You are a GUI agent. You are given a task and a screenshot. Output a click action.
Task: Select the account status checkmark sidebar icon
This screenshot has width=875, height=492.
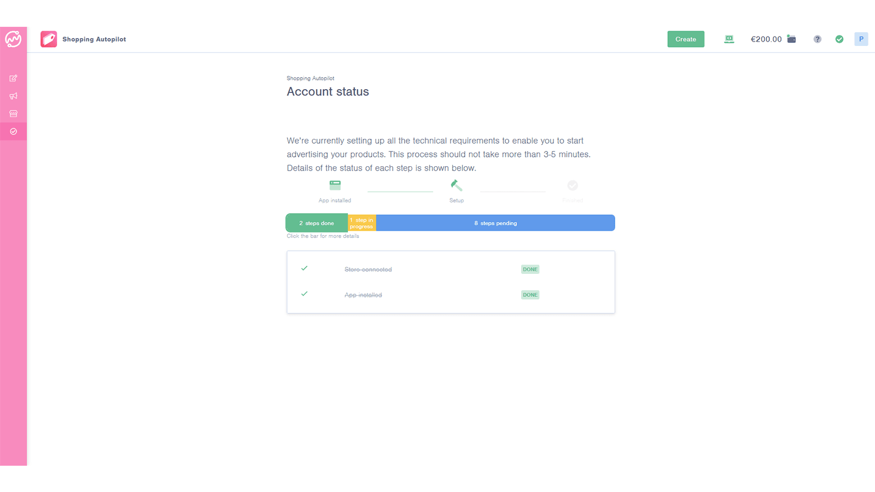point(13,131)
